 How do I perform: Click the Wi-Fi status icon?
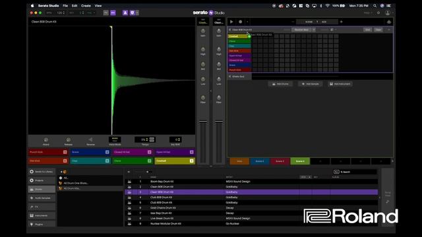point(327,6)
